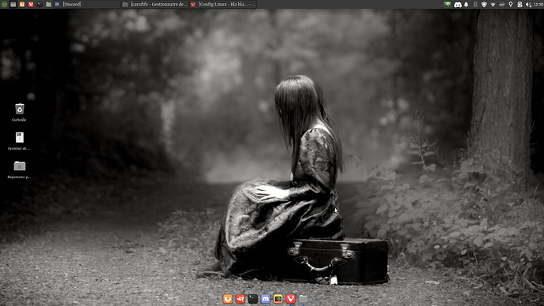Open the clock calendar in the panel
Image resolution: width=544 pixels, height=306 pixels.
[x=538, y=5]
